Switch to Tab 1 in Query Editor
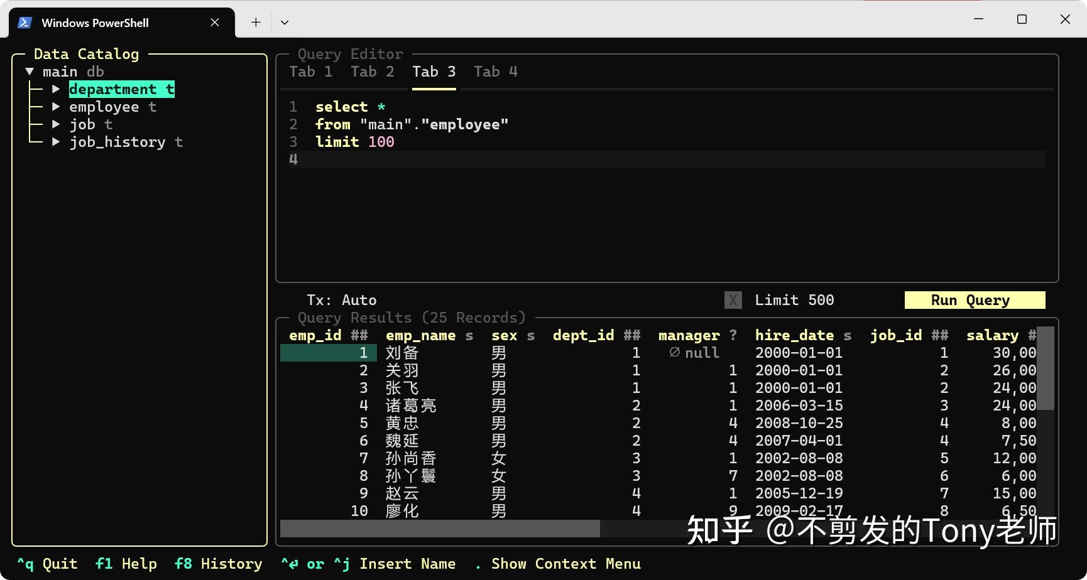This screenshot has height=580, width=1087. 310,72
